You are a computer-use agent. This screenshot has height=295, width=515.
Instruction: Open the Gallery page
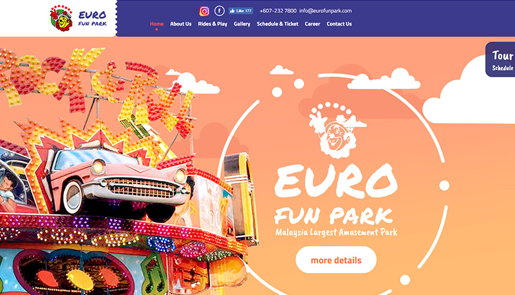coord(242,24)
